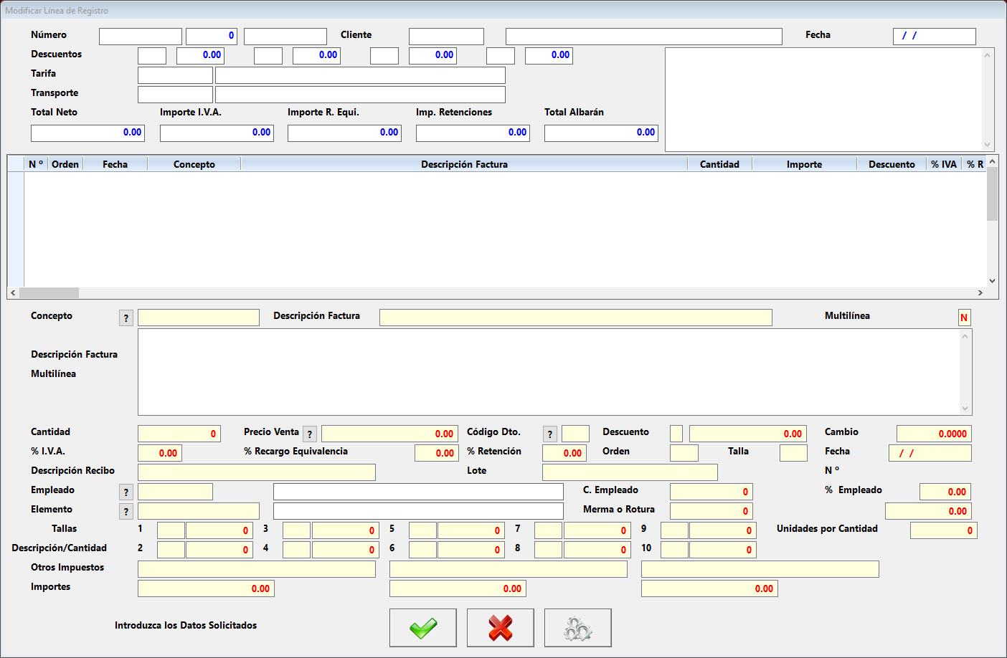The height and width of the screenshot is (658, 1007).
Task: Focus the Tallas quantity field number 1
Action: (x=219, y=530)
